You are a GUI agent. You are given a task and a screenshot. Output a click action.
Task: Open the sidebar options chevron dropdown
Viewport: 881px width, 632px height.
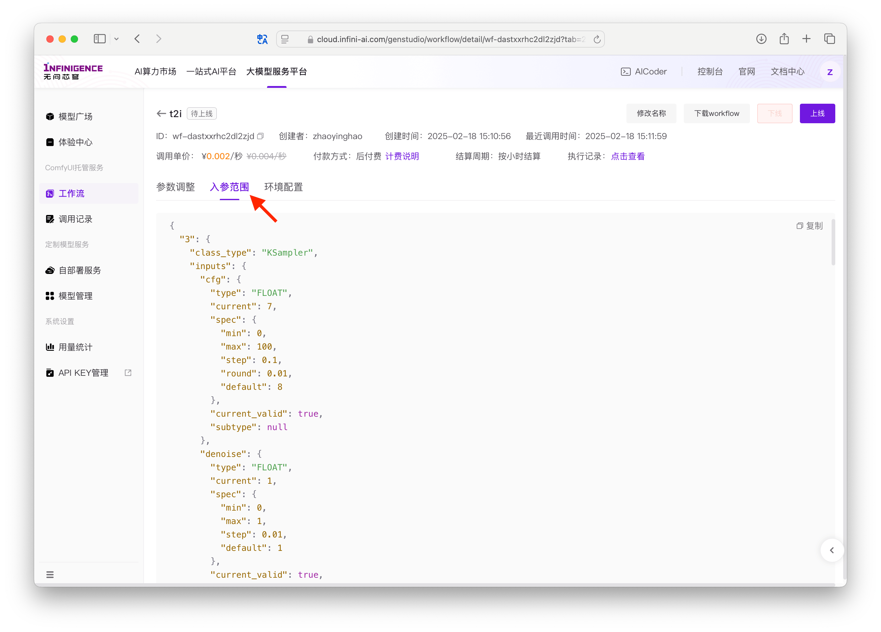(x=116, y=39)
